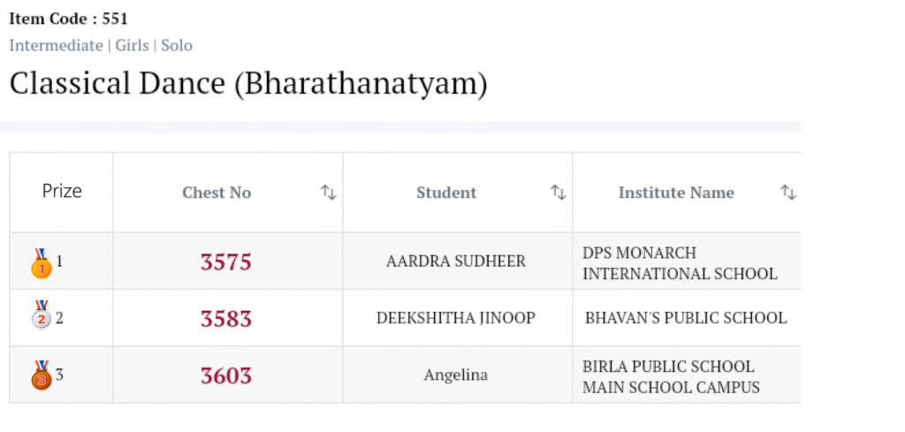Sort table by Chest No arrows
Image resolution: width=905 pixels, height=432 pixels.
pyautogui.click(x=328, y=193)
